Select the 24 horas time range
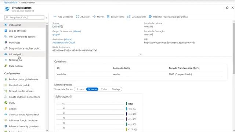The width and height of the screenshot is (235, 132). pyautogui.click(x=92, y=89)
